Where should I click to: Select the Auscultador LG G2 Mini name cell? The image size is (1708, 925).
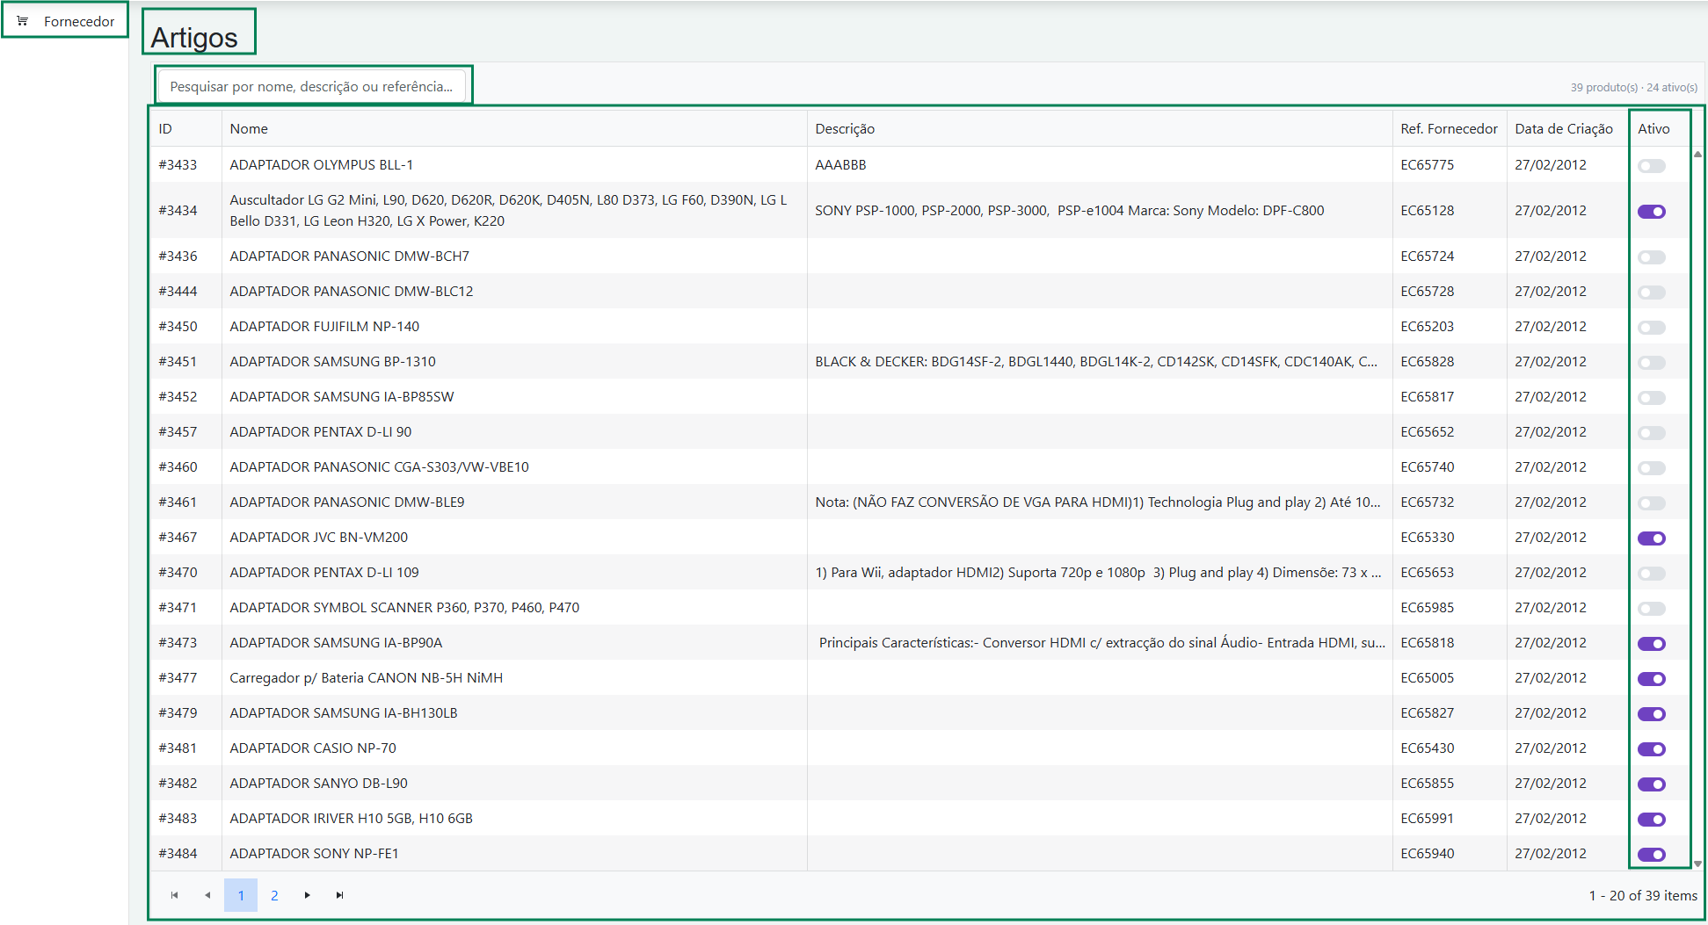514,210
